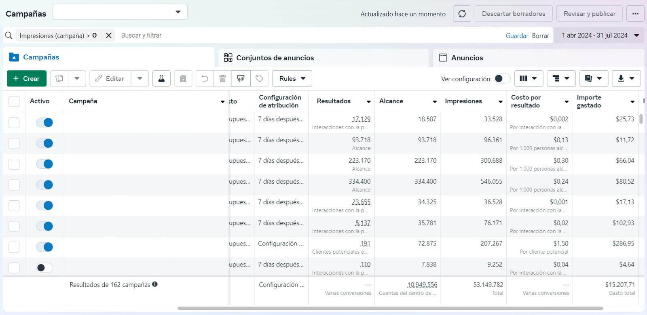Check the box for the $11,72 row

click(x=14, y=143)
